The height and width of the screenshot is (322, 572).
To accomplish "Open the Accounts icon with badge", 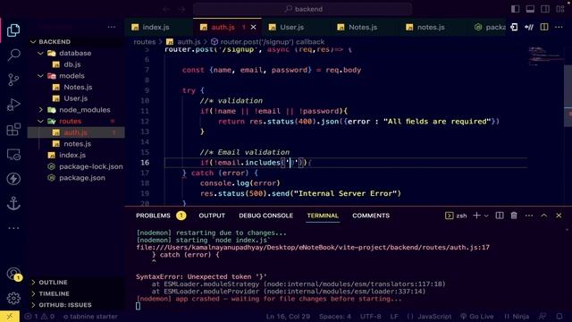I will (x=13, y=274).
